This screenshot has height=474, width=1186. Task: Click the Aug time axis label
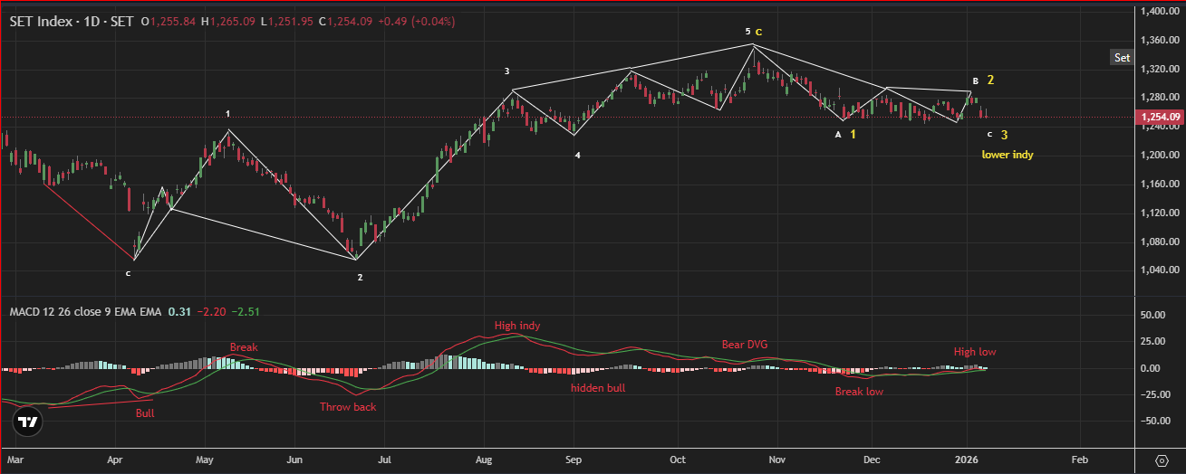pos(483,460)
